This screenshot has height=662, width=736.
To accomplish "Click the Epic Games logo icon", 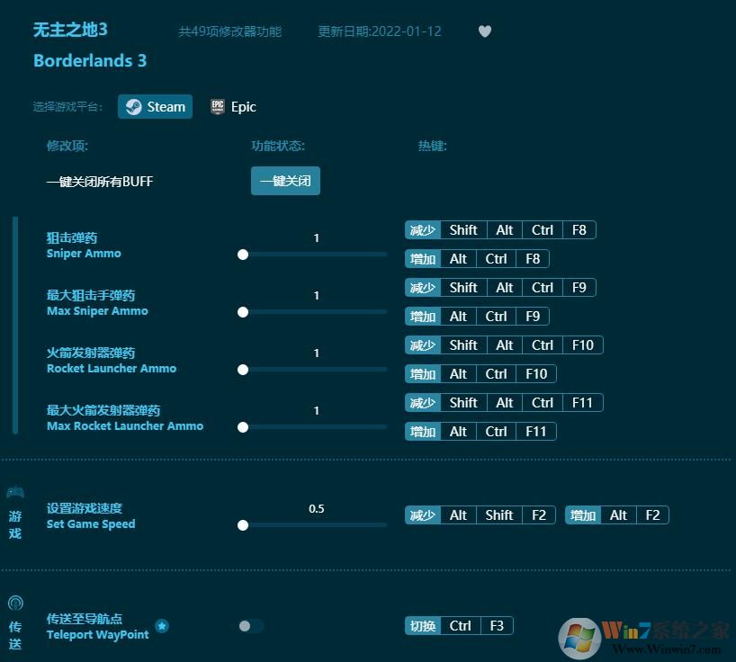I will pos(217,106).
